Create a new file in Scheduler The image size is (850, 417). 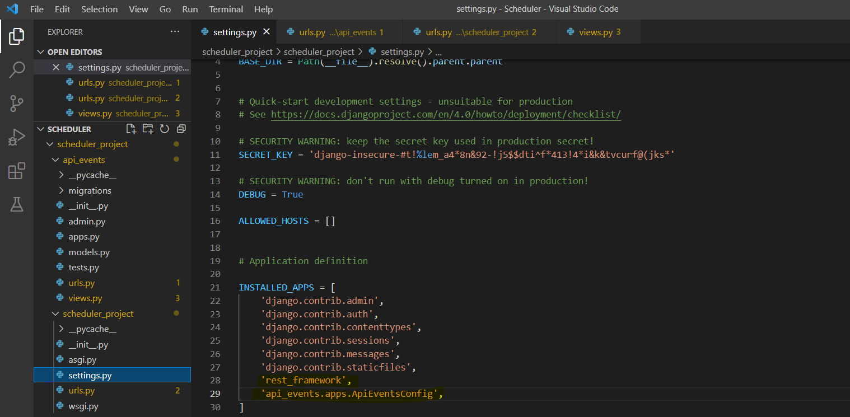coord(131,128)
